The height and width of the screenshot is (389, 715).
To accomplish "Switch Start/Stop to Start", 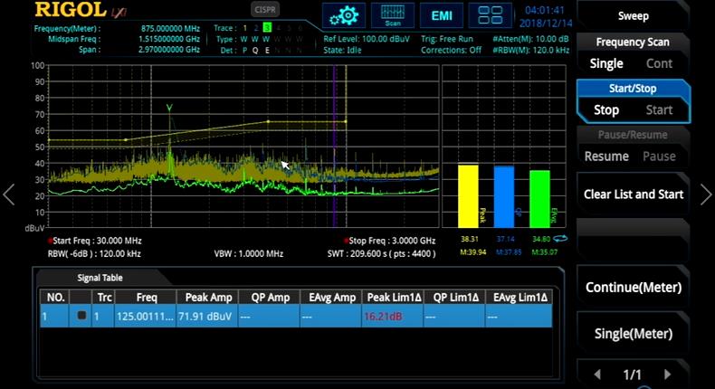I will [x=658, y=109].
